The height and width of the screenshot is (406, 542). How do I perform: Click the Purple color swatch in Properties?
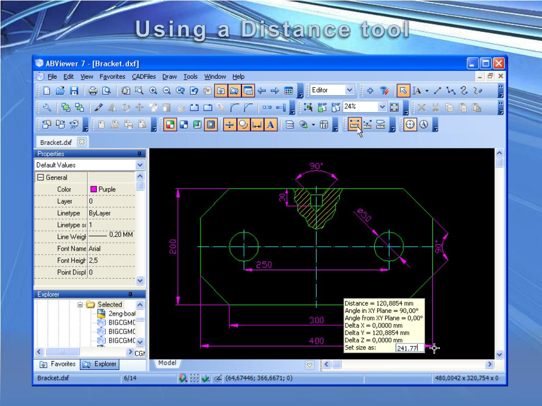[x=93, y=189]
